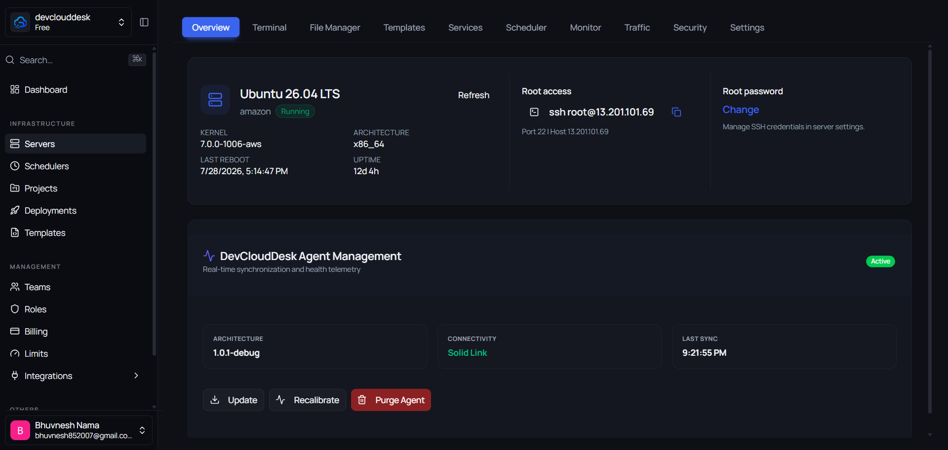Refresh the server information

(474, 95)
